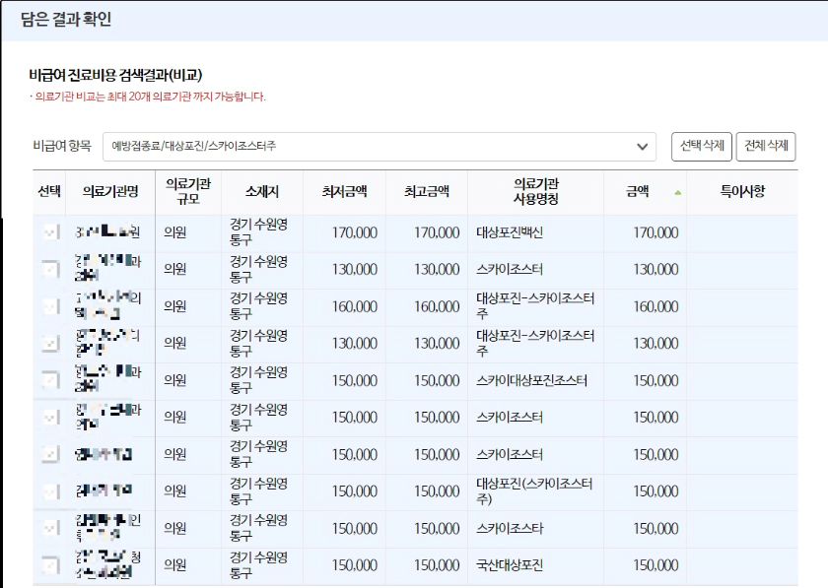Check the box for the 국산대상포진 row

coord(50,565)
